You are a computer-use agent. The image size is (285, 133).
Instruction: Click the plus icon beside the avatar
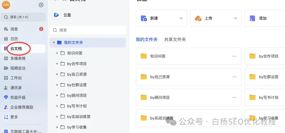tap(41, 5)
